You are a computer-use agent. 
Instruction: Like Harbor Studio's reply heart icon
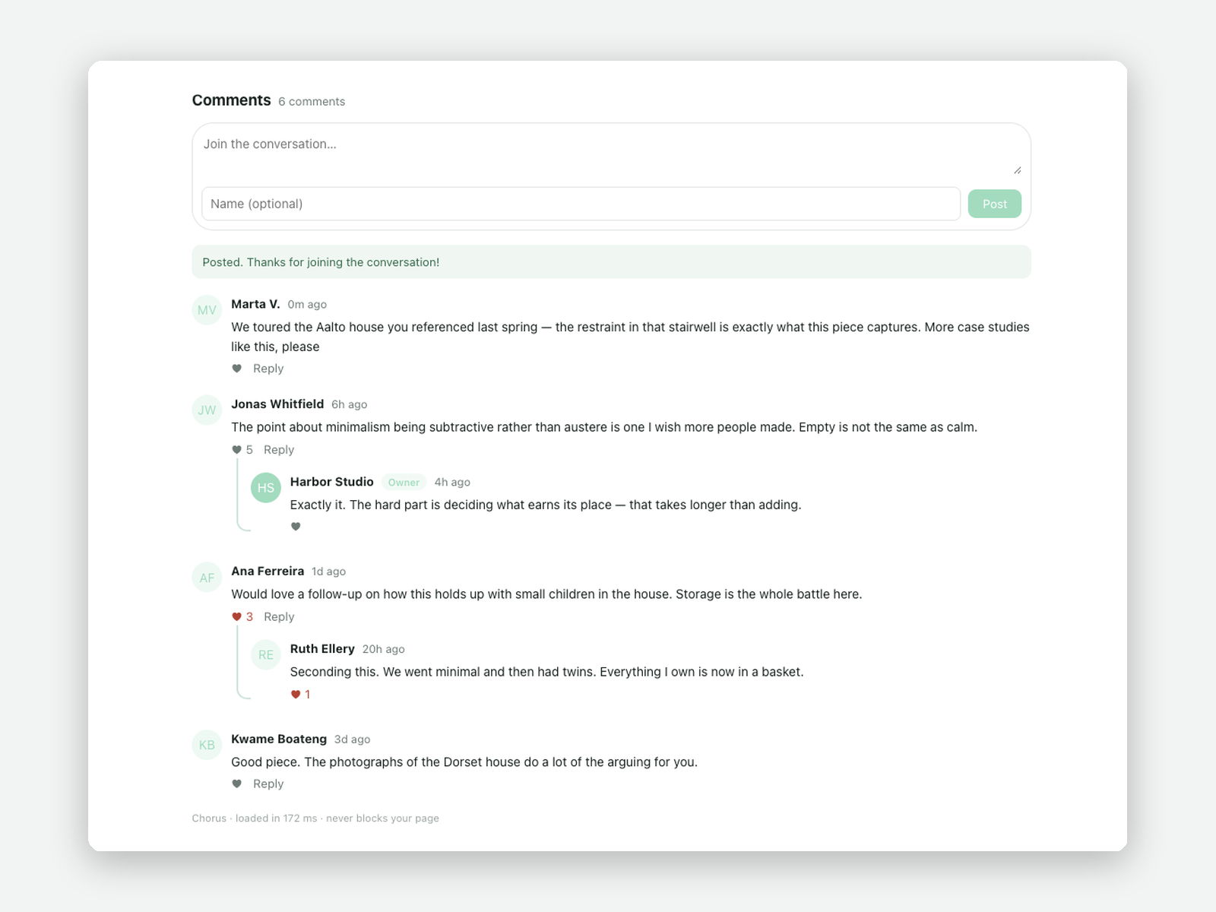(296, 527)
